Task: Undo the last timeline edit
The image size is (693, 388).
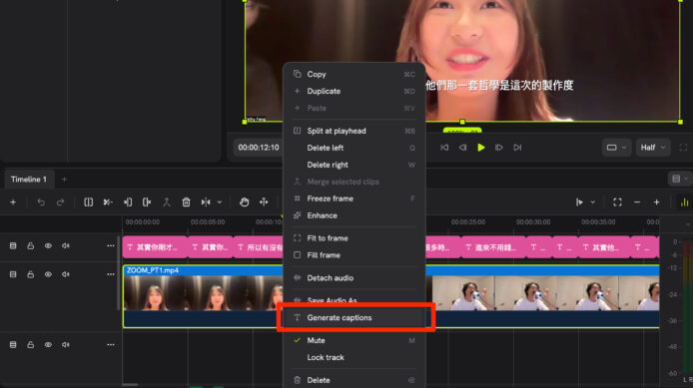Action: coord(41,202)
